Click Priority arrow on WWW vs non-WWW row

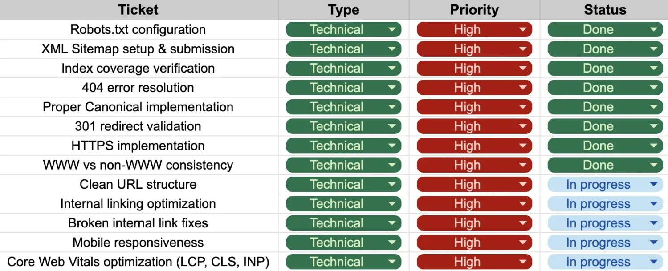(523, 165)
